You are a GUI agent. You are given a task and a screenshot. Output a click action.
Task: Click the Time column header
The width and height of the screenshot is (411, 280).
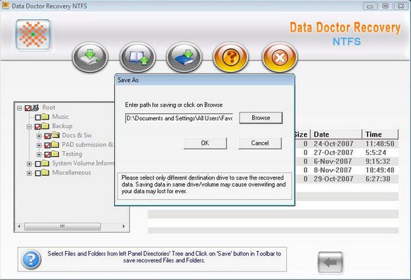(x=380, y=134)
